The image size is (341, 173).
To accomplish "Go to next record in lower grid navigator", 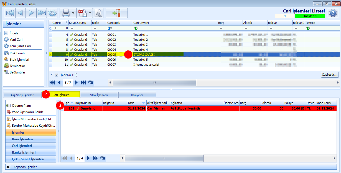I will click(88, 158).
